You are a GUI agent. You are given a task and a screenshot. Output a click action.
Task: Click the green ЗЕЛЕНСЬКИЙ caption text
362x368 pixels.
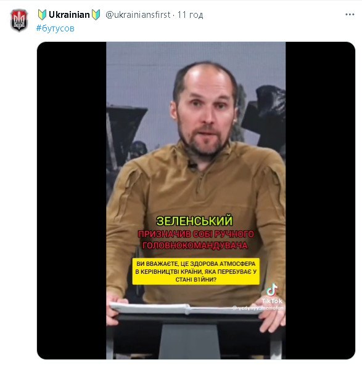coord(194,221)
